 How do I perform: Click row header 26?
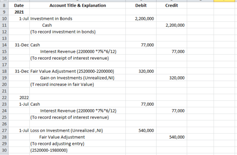point(4,124)
